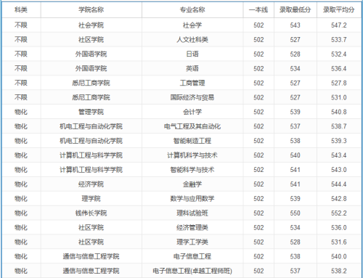This screenshot has height=278, width=363.
Task: Click average score 552.2
Action: 339,213
